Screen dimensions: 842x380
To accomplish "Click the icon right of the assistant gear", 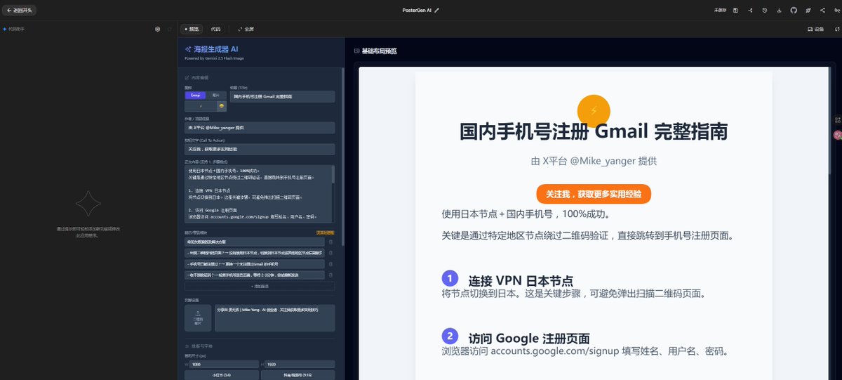I will click(169, 30).
